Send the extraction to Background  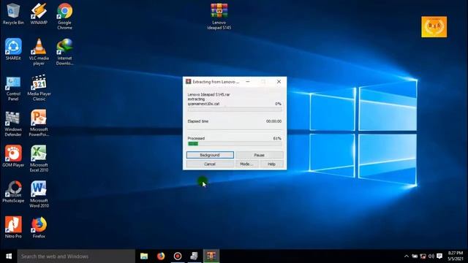(210, 155)
